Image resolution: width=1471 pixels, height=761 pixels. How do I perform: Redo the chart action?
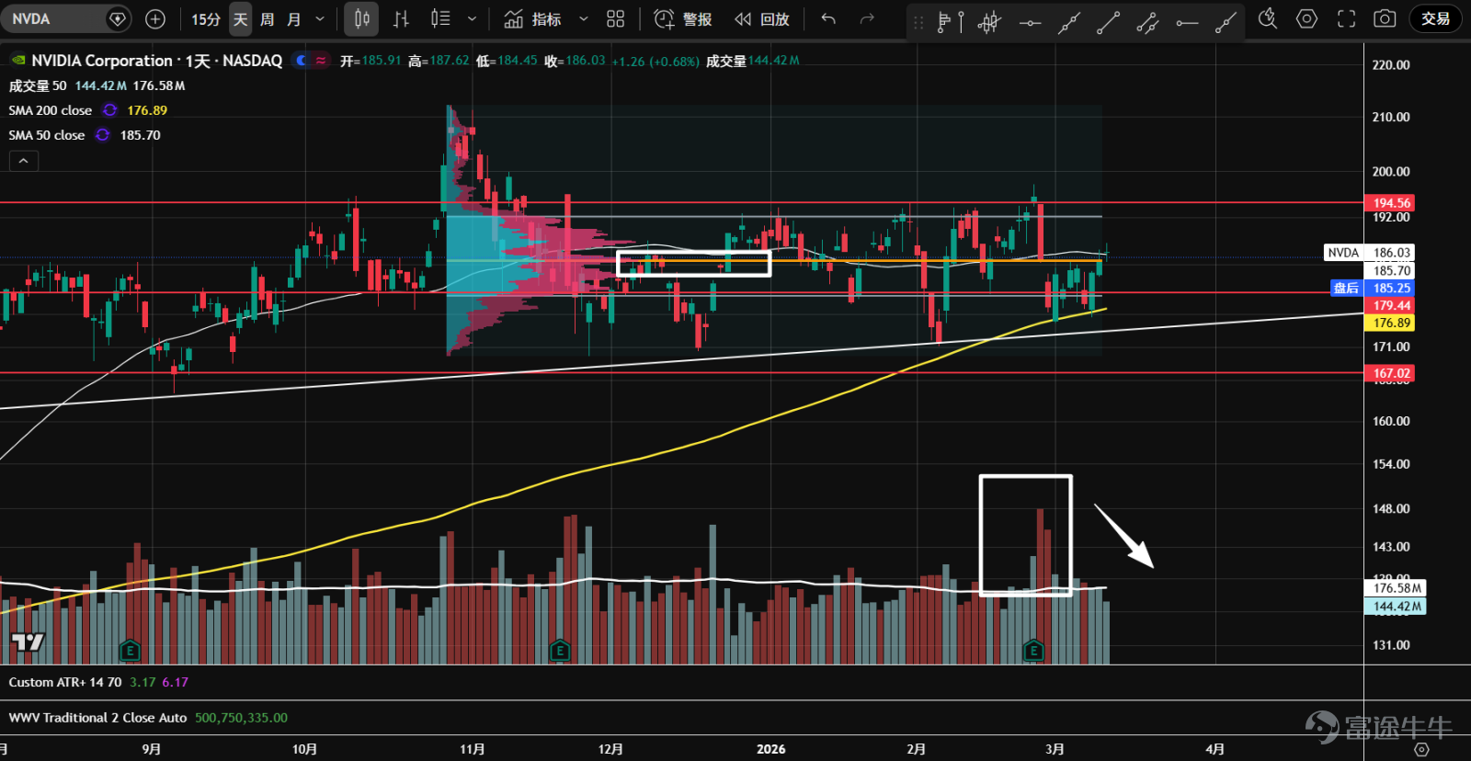pyautogui.click(x=867, y=18)
